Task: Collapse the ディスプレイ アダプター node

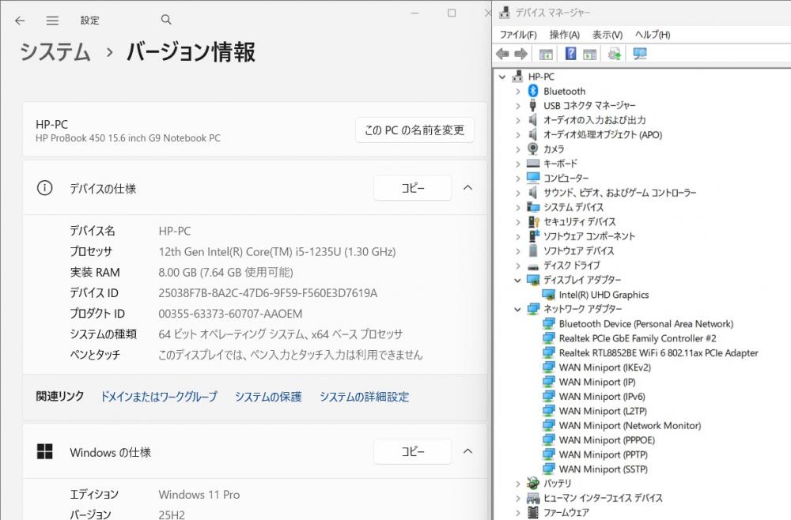Action: point(518,281)
